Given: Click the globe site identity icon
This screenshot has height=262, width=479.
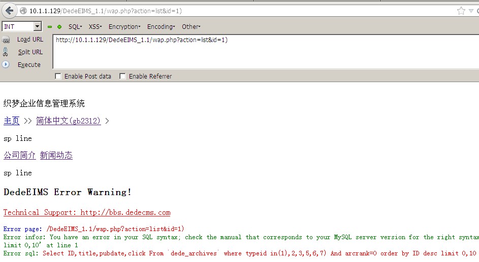Looking at the screenshot, I should [23, 11].
